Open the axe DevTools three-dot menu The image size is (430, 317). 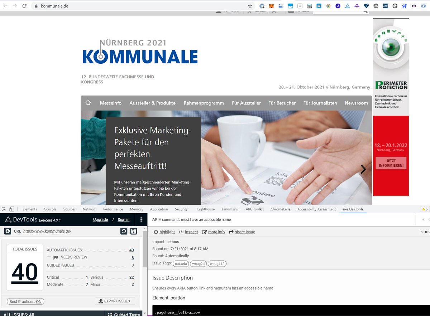tap(141, 220)
